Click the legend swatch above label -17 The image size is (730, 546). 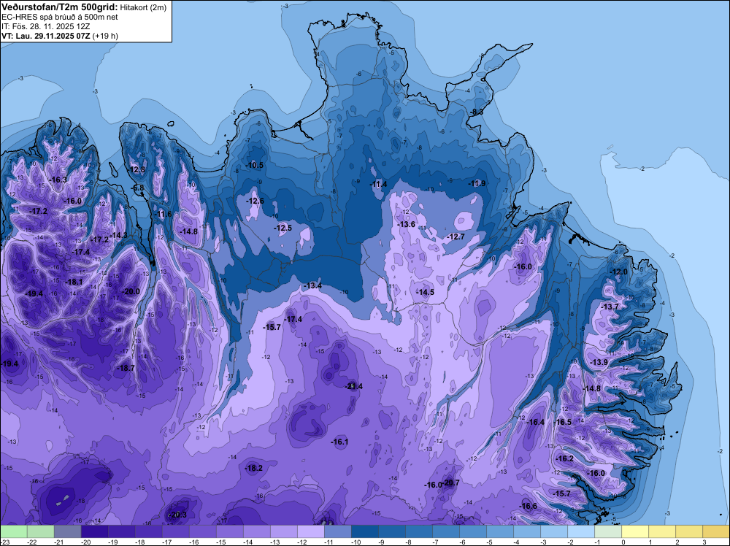click(175, 531)
